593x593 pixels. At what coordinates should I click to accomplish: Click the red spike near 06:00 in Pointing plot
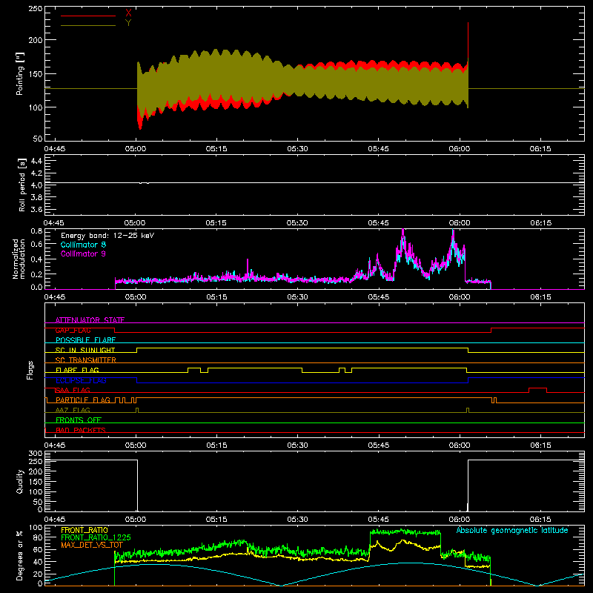pos(468,40)
